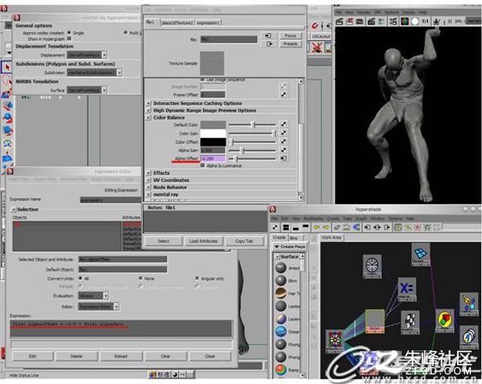Click the Ocean Shader ball

coord(280,332)
